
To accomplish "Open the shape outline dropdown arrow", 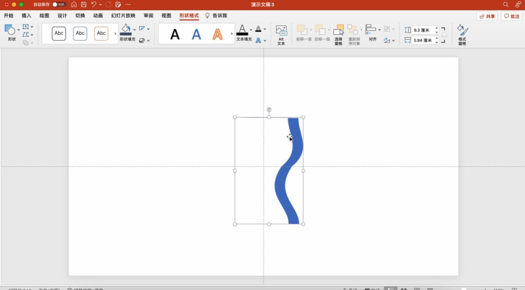I will tap(148, 29).
